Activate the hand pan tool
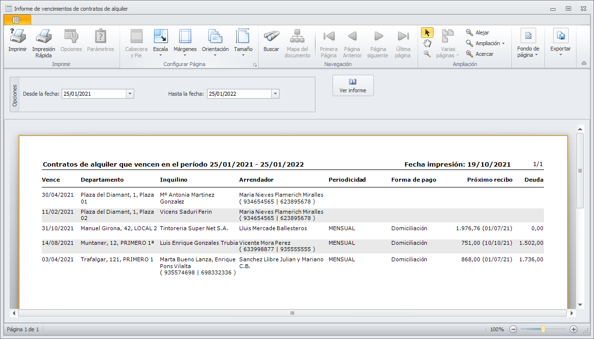Screen dimensions: 594x339 tap(427, 43)
